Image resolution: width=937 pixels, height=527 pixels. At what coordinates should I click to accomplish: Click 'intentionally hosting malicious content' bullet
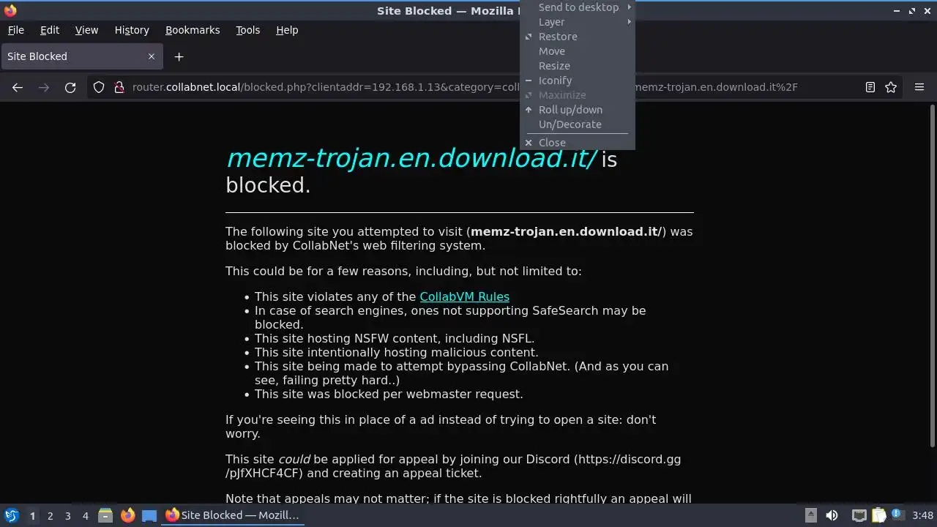coord(396,352)
